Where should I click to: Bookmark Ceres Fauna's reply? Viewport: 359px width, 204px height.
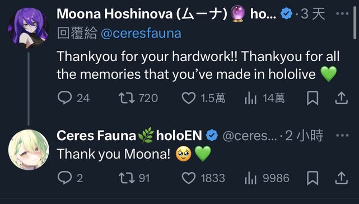[313, 178]
